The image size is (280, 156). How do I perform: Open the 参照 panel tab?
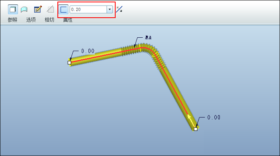click(13, 20)
